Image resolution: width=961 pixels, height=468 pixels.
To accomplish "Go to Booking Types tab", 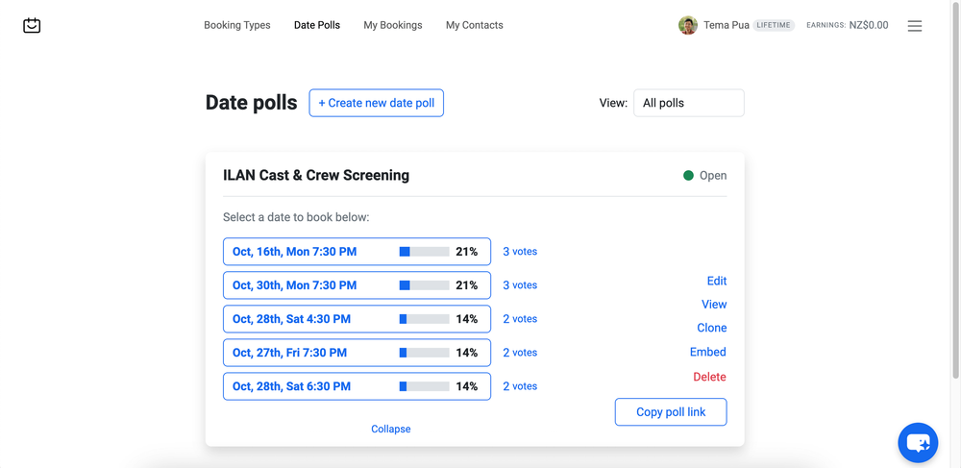I will click(x=236, y=25).
